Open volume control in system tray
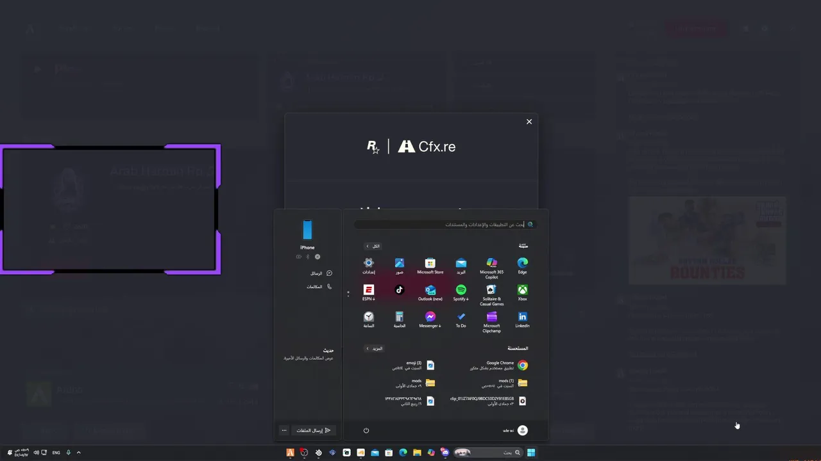 pos(36,453)
